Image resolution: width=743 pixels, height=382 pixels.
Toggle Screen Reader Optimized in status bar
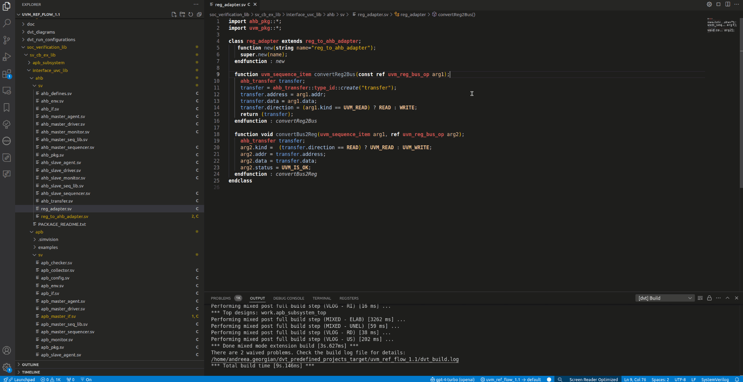tap(593, 379)
